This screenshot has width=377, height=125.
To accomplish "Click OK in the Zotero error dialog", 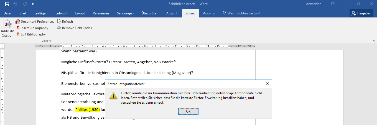I will pyautogui.click(x=188, y=111).
